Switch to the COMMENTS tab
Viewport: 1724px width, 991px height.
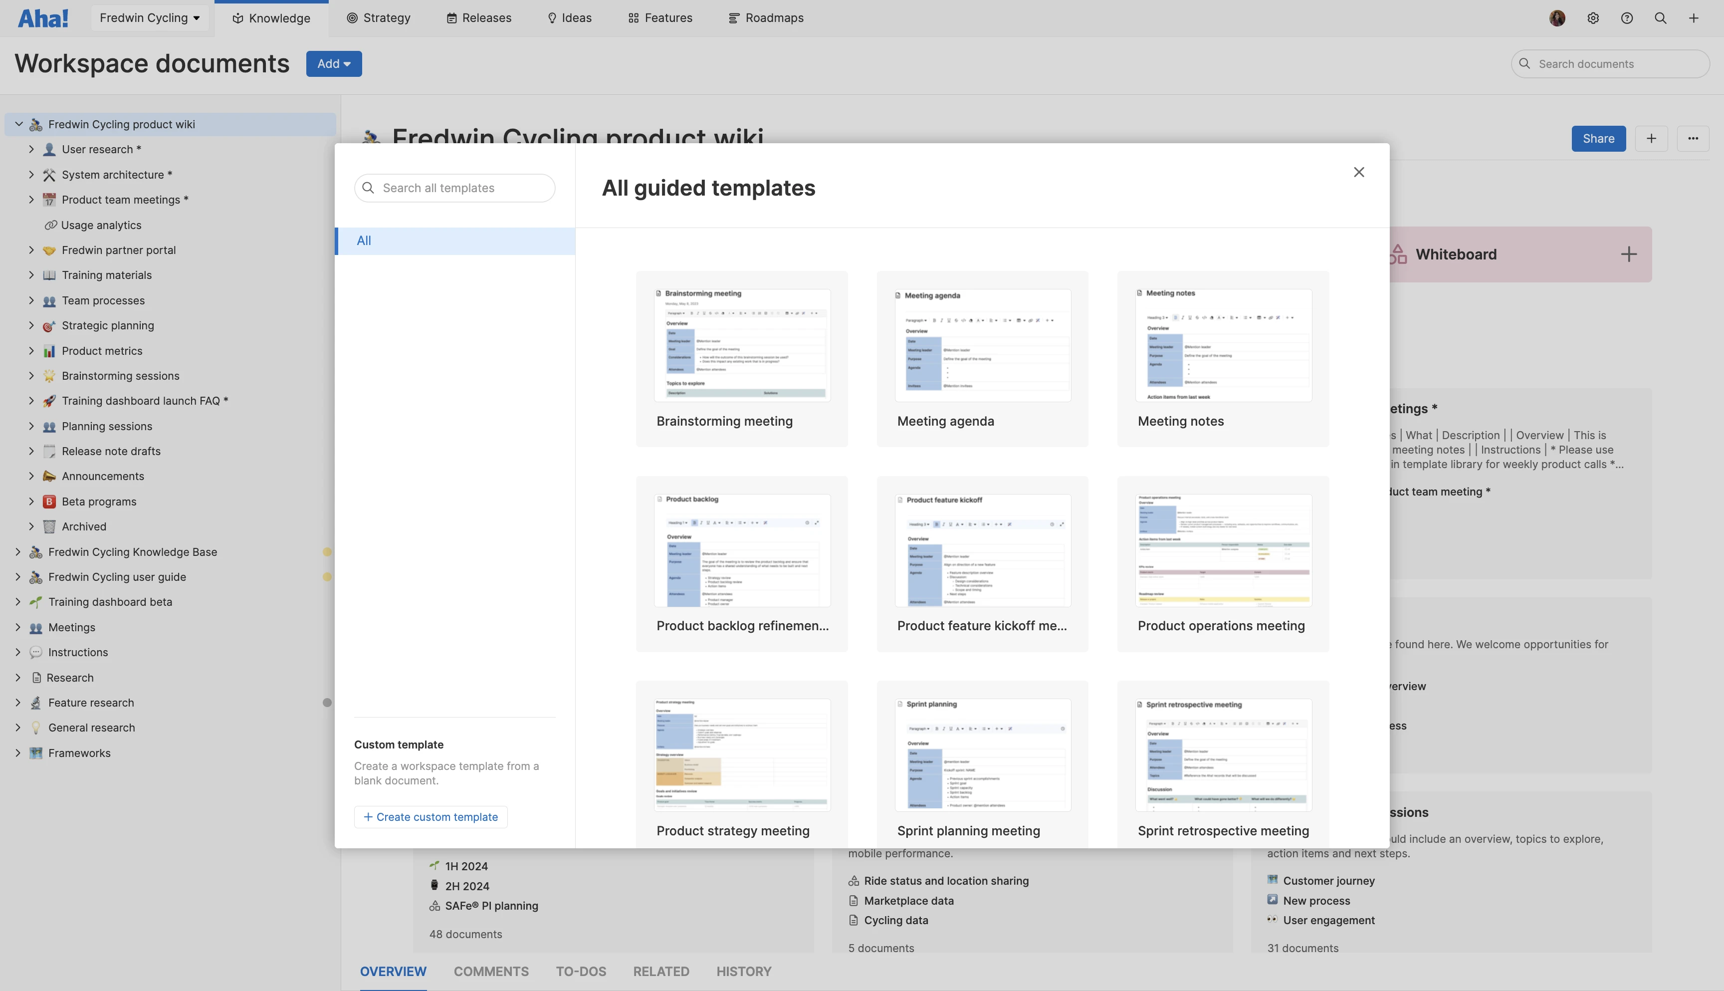tap(490, 971)
